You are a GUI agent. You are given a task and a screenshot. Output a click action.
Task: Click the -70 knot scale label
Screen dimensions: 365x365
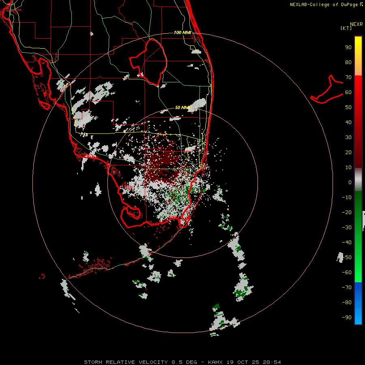(x=347, y=287)
